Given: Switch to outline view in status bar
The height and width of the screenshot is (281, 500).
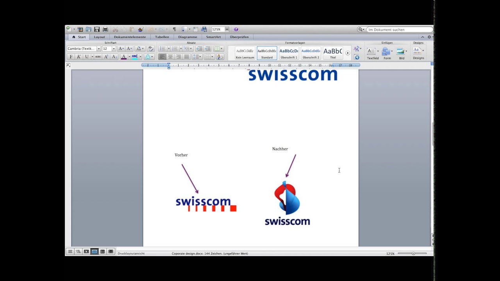Looking at the screenshot, I should [x=78, y=252].
